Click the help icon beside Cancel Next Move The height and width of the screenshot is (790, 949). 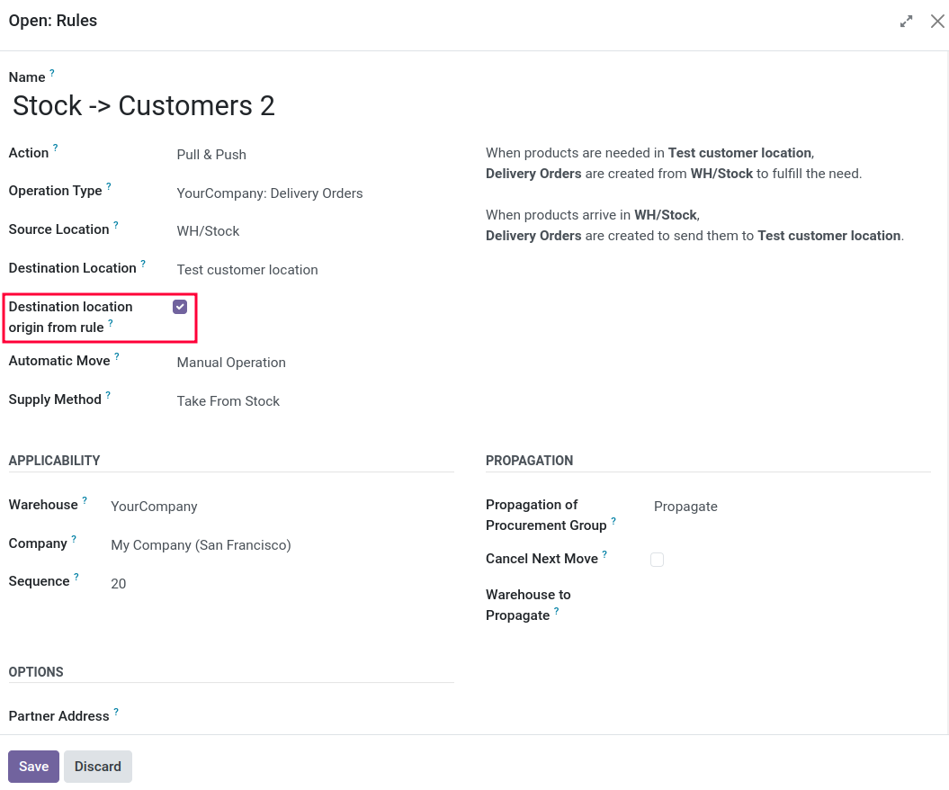604,554
